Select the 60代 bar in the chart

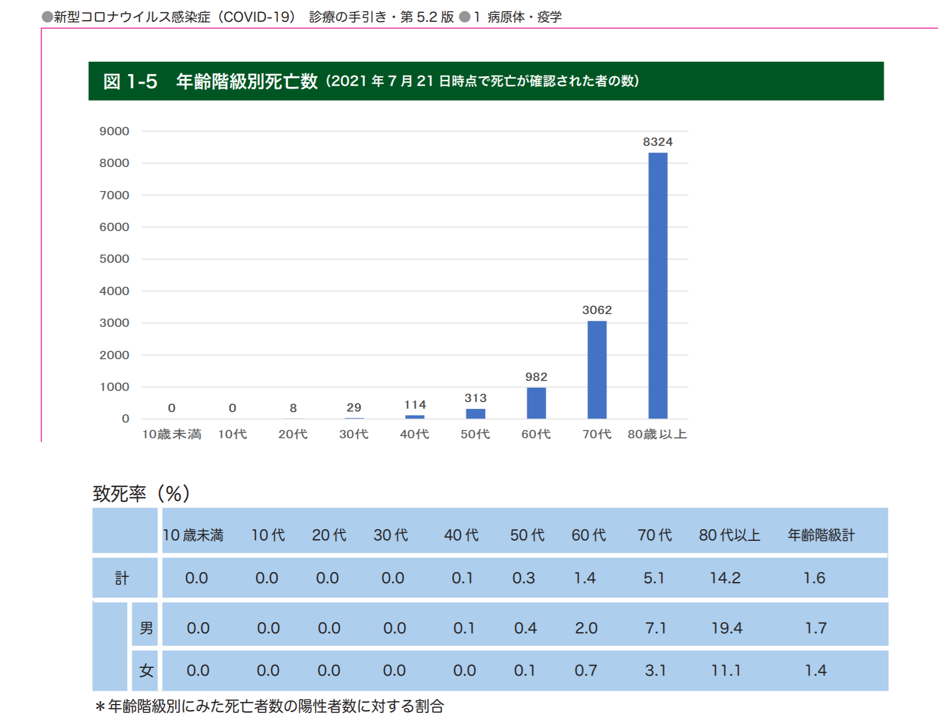point(536,403)
